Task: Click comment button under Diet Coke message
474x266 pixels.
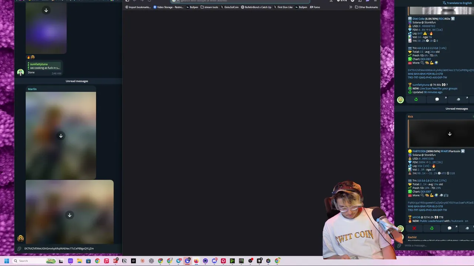Action: click(x=437, y=99)
